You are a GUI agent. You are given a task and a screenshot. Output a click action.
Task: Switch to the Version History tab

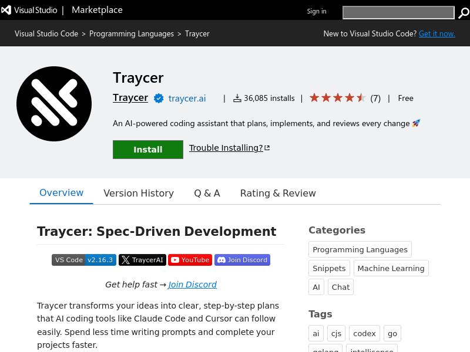[139, 194]
